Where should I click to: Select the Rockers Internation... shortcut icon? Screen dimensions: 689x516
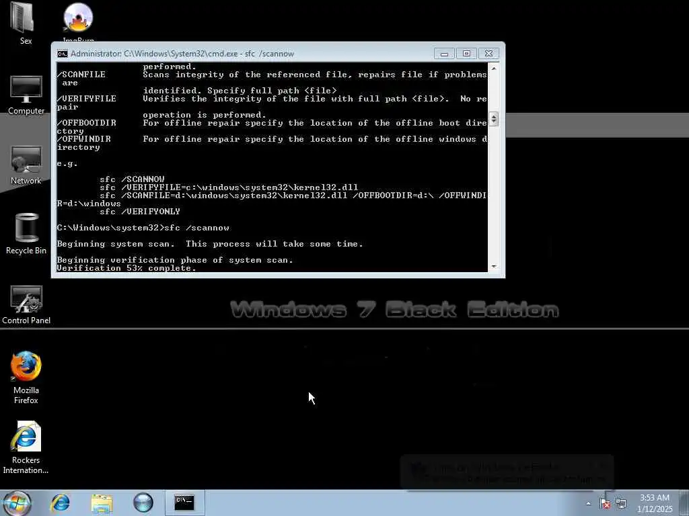[26, 447]
